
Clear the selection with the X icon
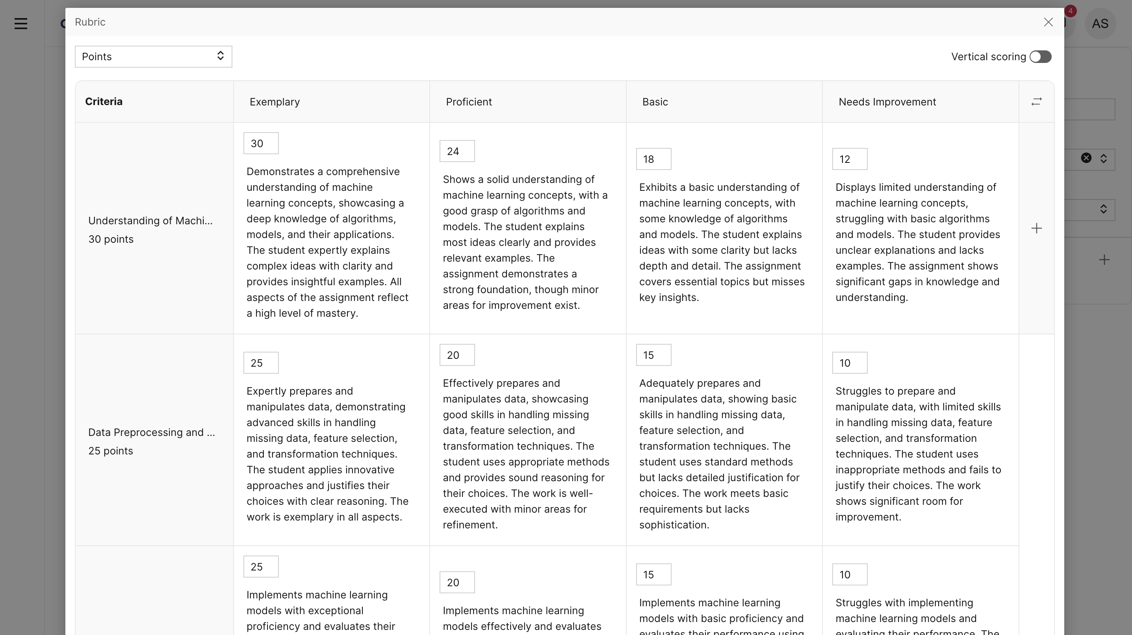coord(1086,158)
